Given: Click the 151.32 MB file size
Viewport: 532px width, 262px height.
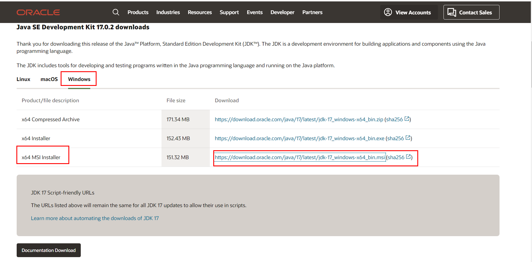Looking at the screenshot, I should tap(178, 157).
